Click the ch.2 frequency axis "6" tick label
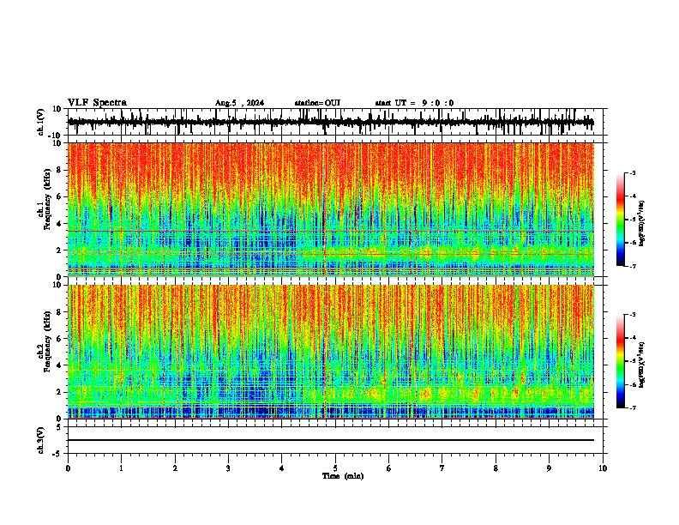Image resolution: width=679 pixels, height=525 pixels. pyautogui.click(x=60, y=339)
